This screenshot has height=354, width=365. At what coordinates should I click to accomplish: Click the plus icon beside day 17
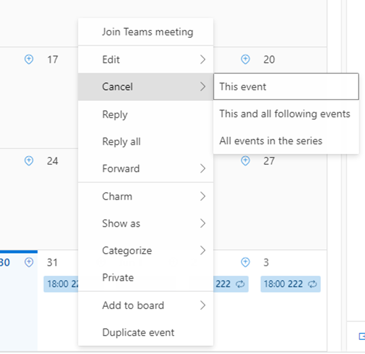coord(29,59)
